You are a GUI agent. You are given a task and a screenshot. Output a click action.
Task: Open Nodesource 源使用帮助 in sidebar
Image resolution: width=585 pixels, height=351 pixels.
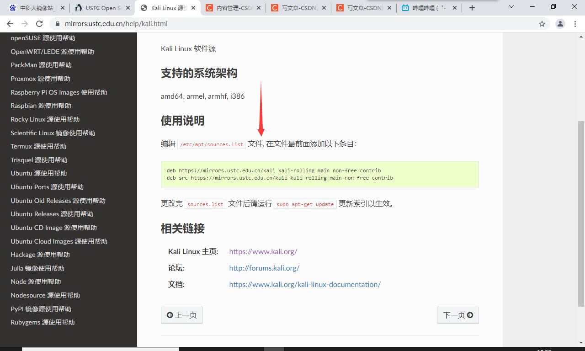coord(45,295)
